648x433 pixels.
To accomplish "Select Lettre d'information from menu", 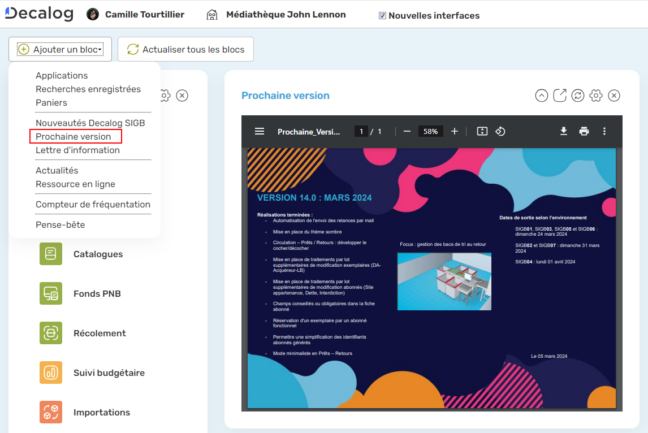I will (x=77, y=150).
